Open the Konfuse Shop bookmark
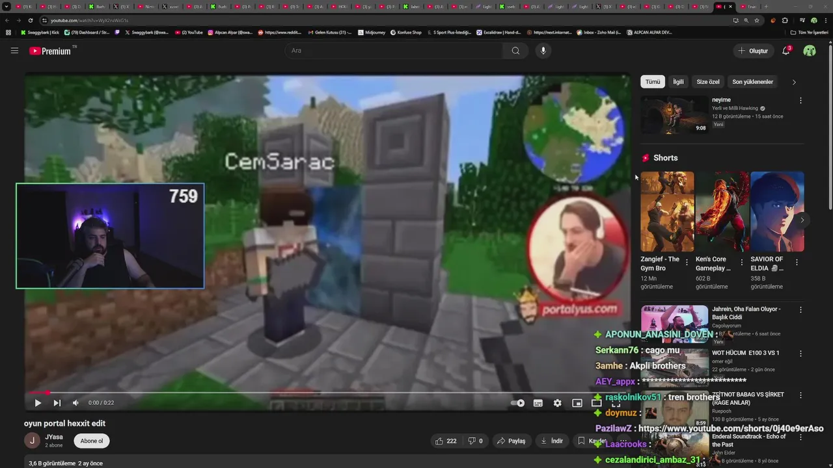 pyautogui.click(x=405, y=32)
